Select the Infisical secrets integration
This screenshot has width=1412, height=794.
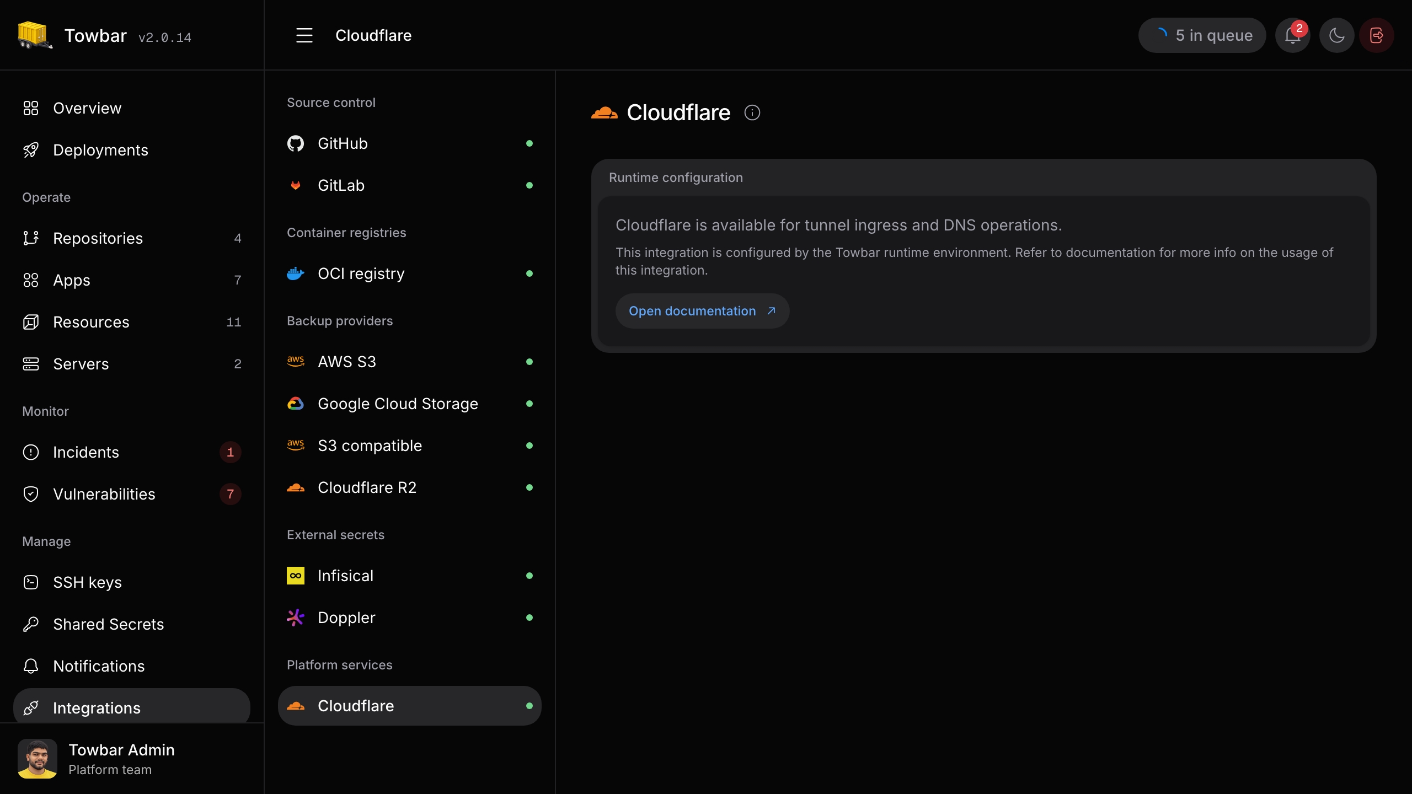point(410,576)
